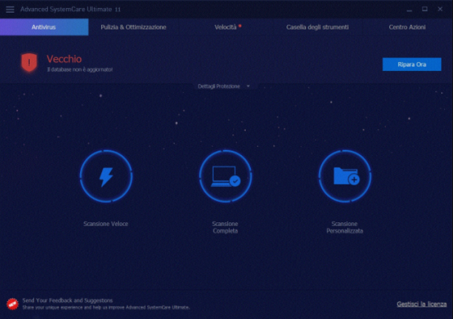Viewport: 453px width, 319px height.
Task: Open the Gestisci la licenza link
Action: [x=421, y=304]
